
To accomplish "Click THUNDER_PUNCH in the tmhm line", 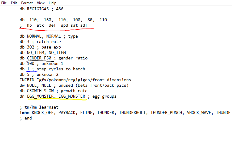I will (x=166, y=113).
